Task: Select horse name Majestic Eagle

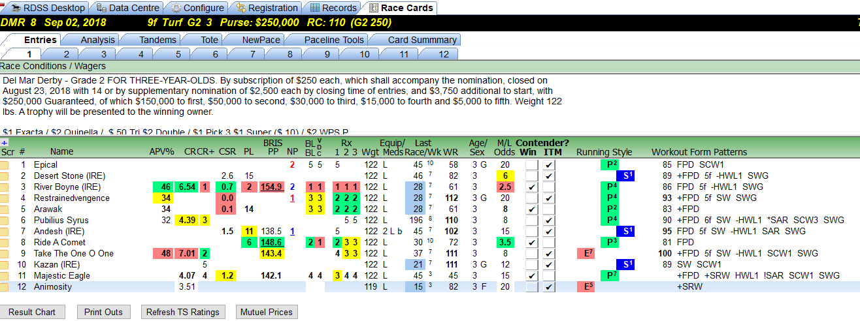Action: pyautogui.click(x=62, y=276)
